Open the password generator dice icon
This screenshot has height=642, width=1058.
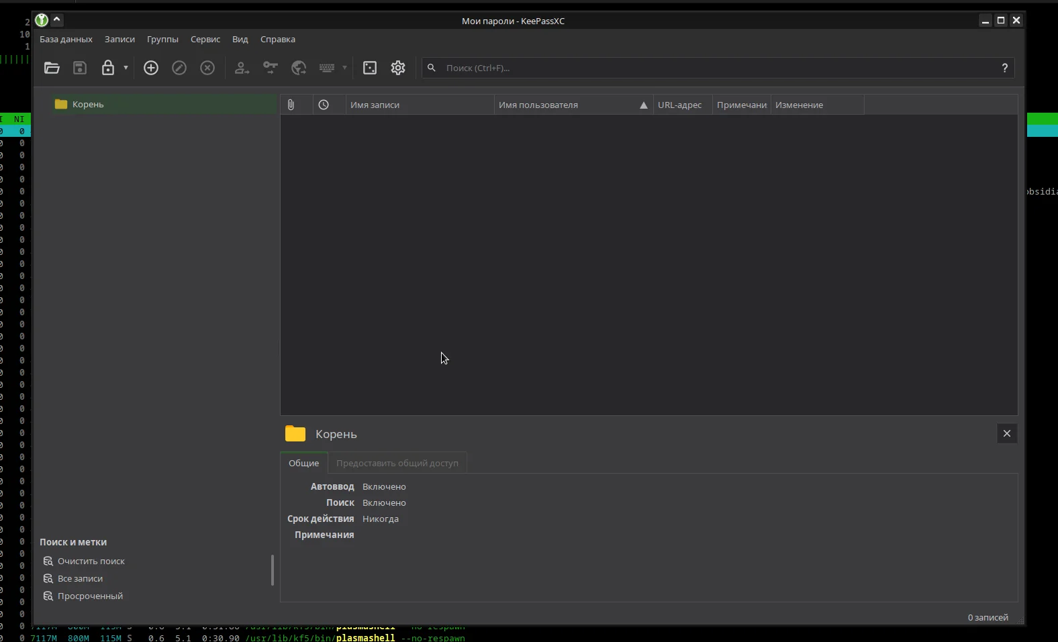(370, 68)
